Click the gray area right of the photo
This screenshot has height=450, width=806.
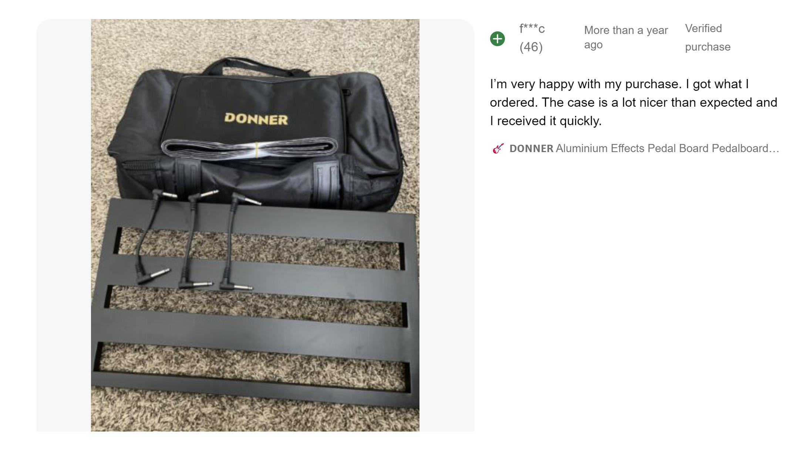pyautogui.click(x=446, y=225)
